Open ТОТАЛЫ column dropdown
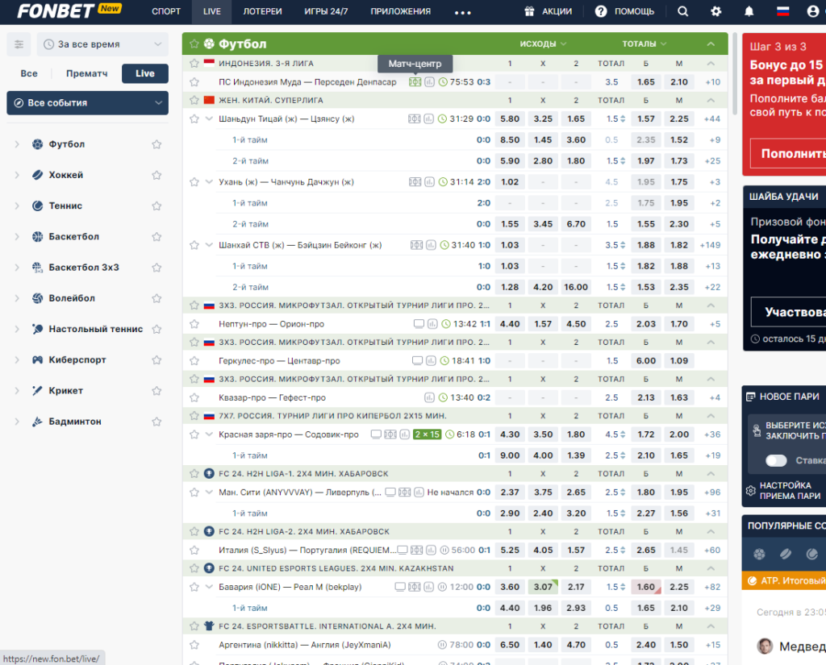This screenshot has height=665, width=826. tap(645, 44)
